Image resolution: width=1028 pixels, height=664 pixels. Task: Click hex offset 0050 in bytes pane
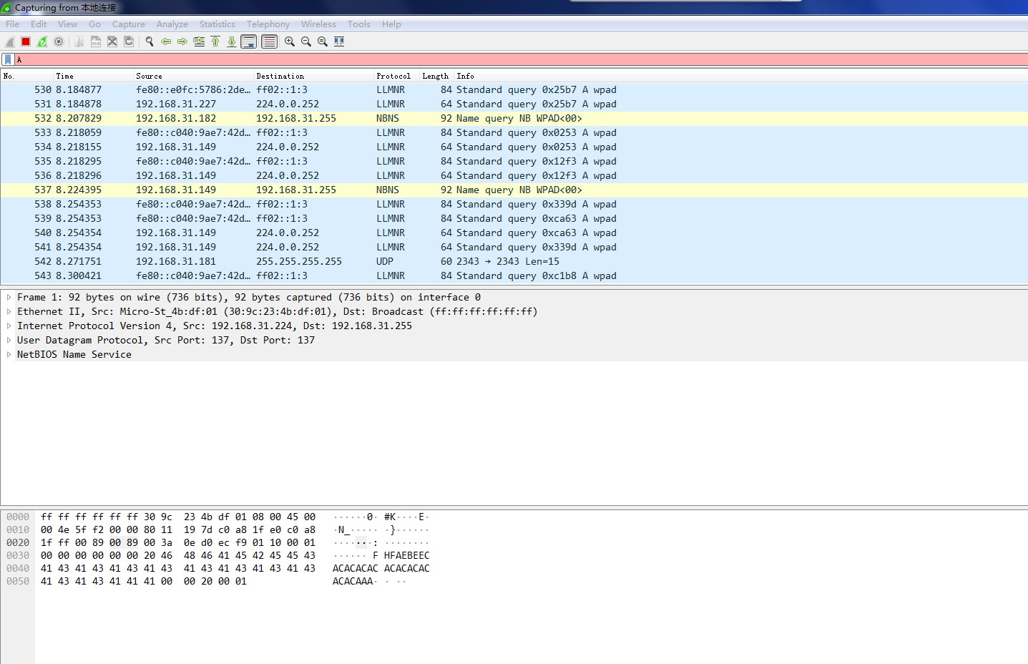tap(18, 581)
